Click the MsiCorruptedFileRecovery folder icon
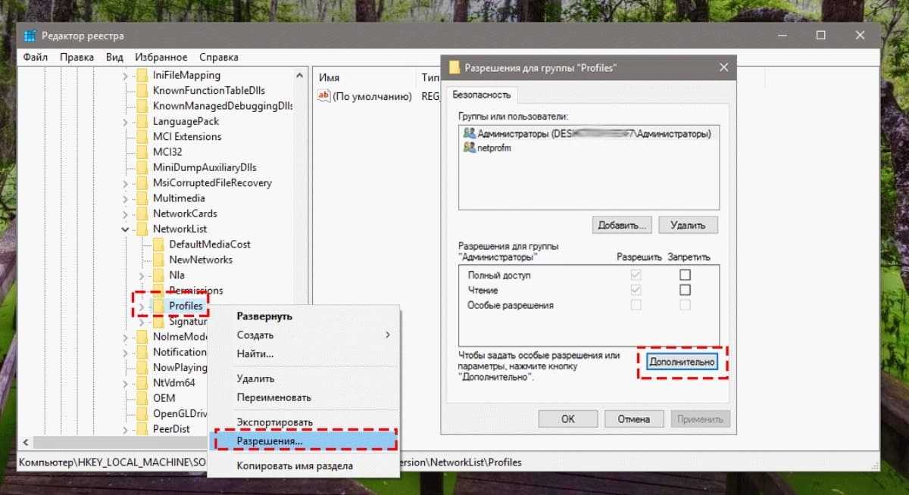The height and width of the screenshot is (495, 909). click(141, 183)
